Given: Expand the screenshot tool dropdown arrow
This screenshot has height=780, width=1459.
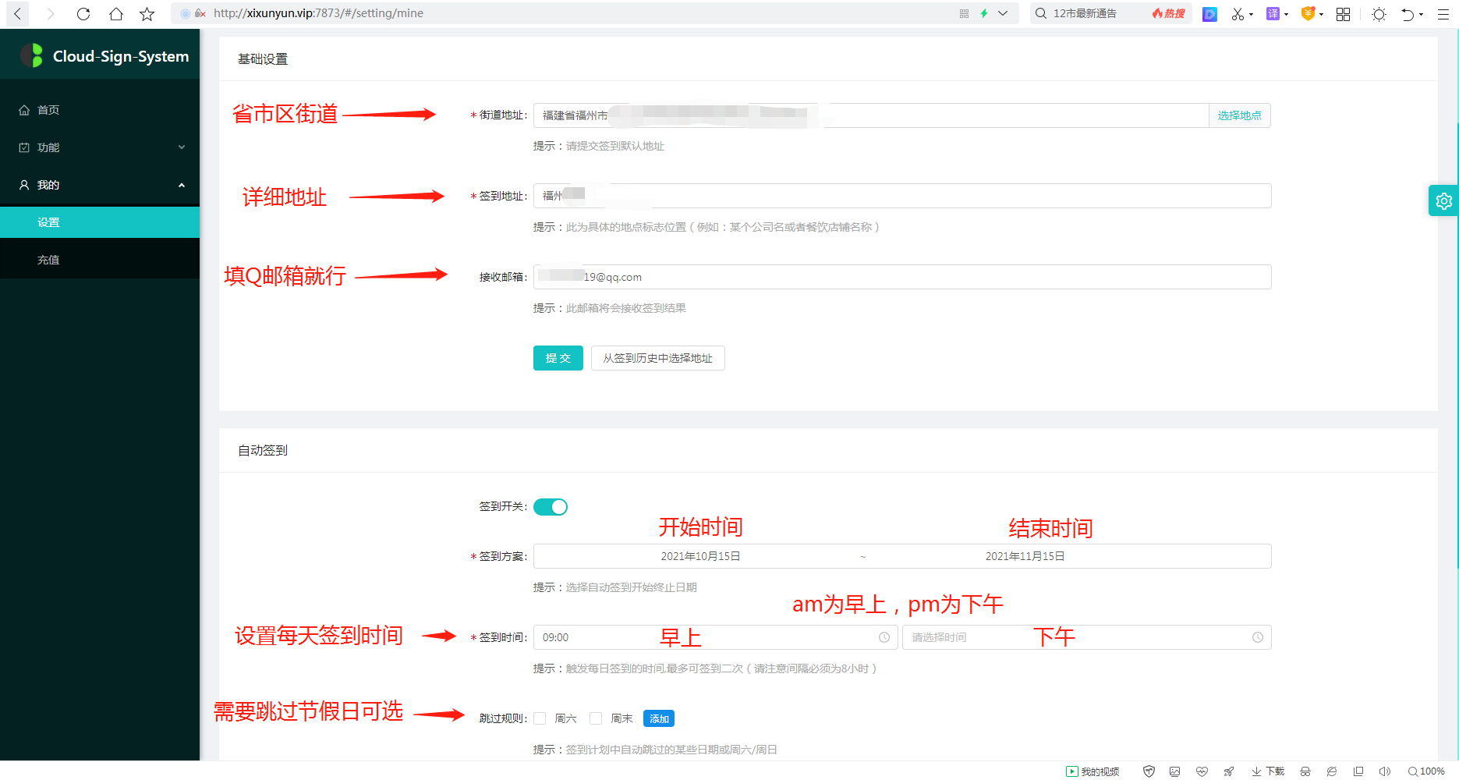Looking at the screenshot, I should (x=1252, y=14).
